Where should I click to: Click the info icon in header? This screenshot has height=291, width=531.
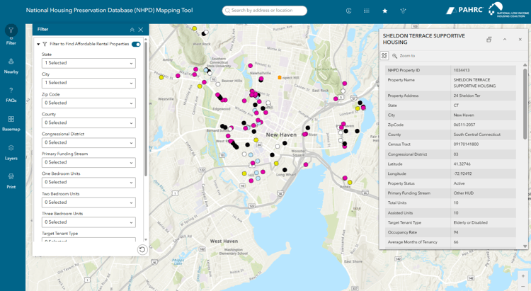coord(348,11)
